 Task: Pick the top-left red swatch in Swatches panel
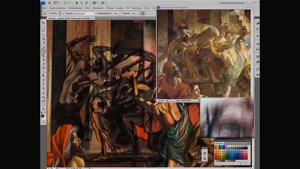click(216, 146)
